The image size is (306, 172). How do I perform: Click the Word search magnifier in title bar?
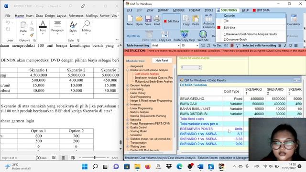[70, 6]
